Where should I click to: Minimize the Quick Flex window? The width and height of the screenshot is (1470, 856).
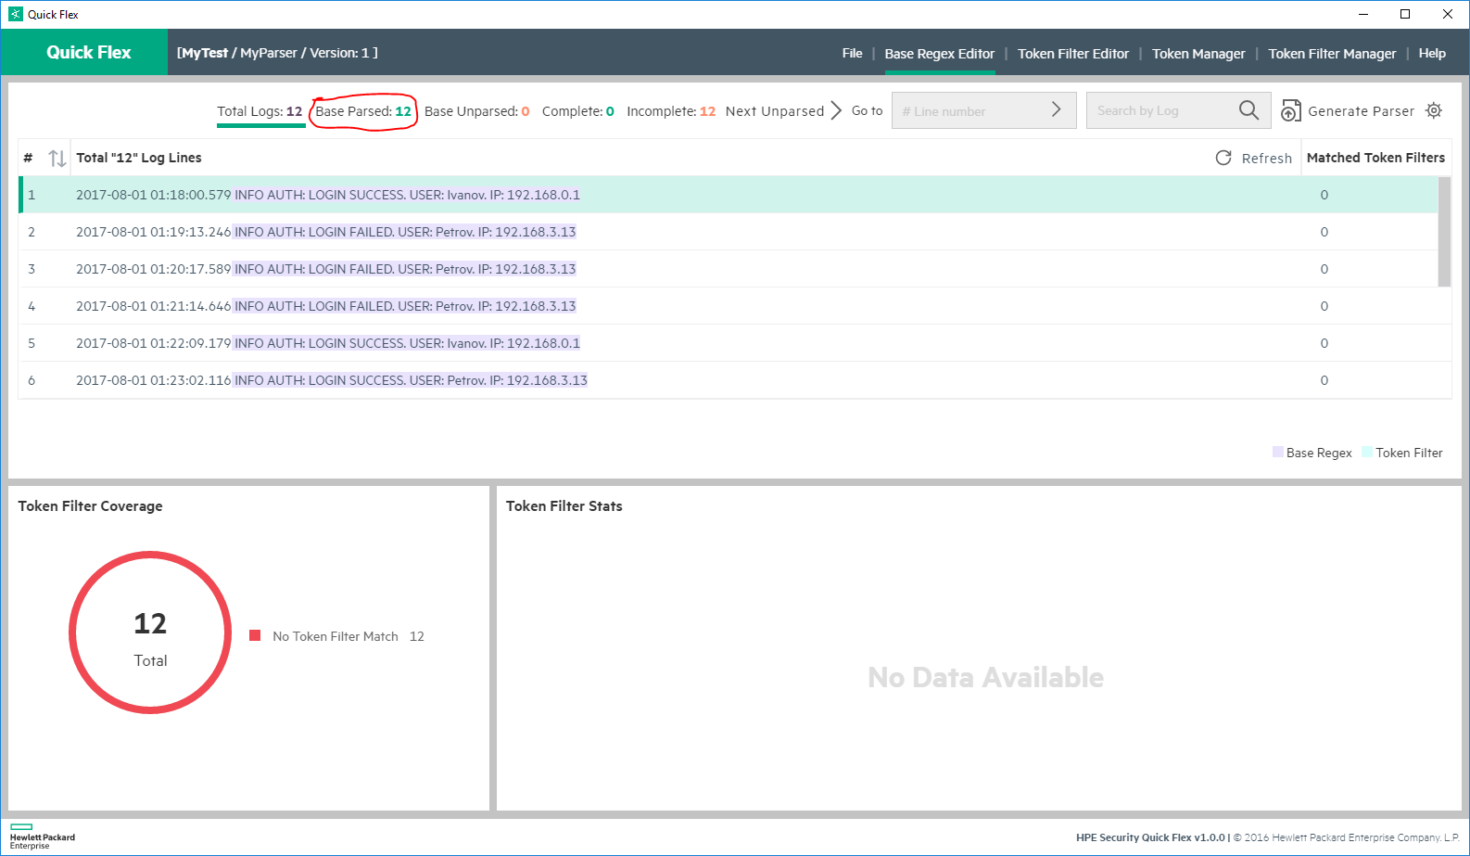pyautogui.click(x=1363, y=14)
